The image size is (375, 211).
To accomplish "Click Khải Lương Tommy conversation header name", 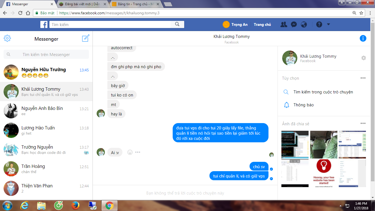I will pyautogui.click(x=232, y=37).
